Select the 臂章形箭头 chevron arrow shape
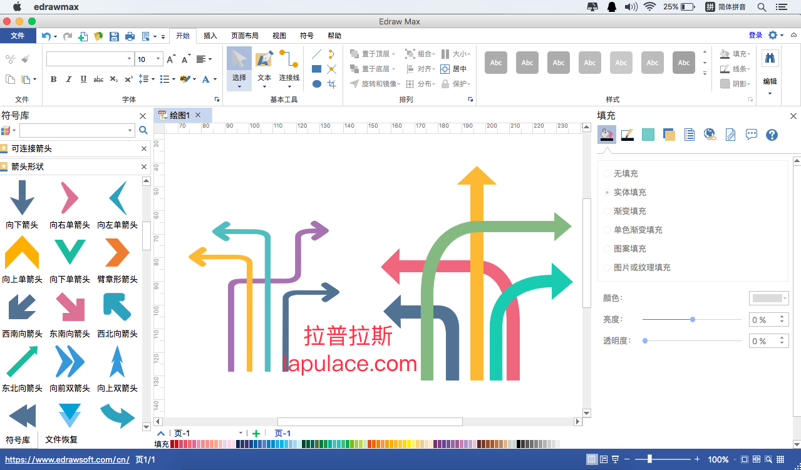This screenshot has height=470, width=801. point(117,258)
